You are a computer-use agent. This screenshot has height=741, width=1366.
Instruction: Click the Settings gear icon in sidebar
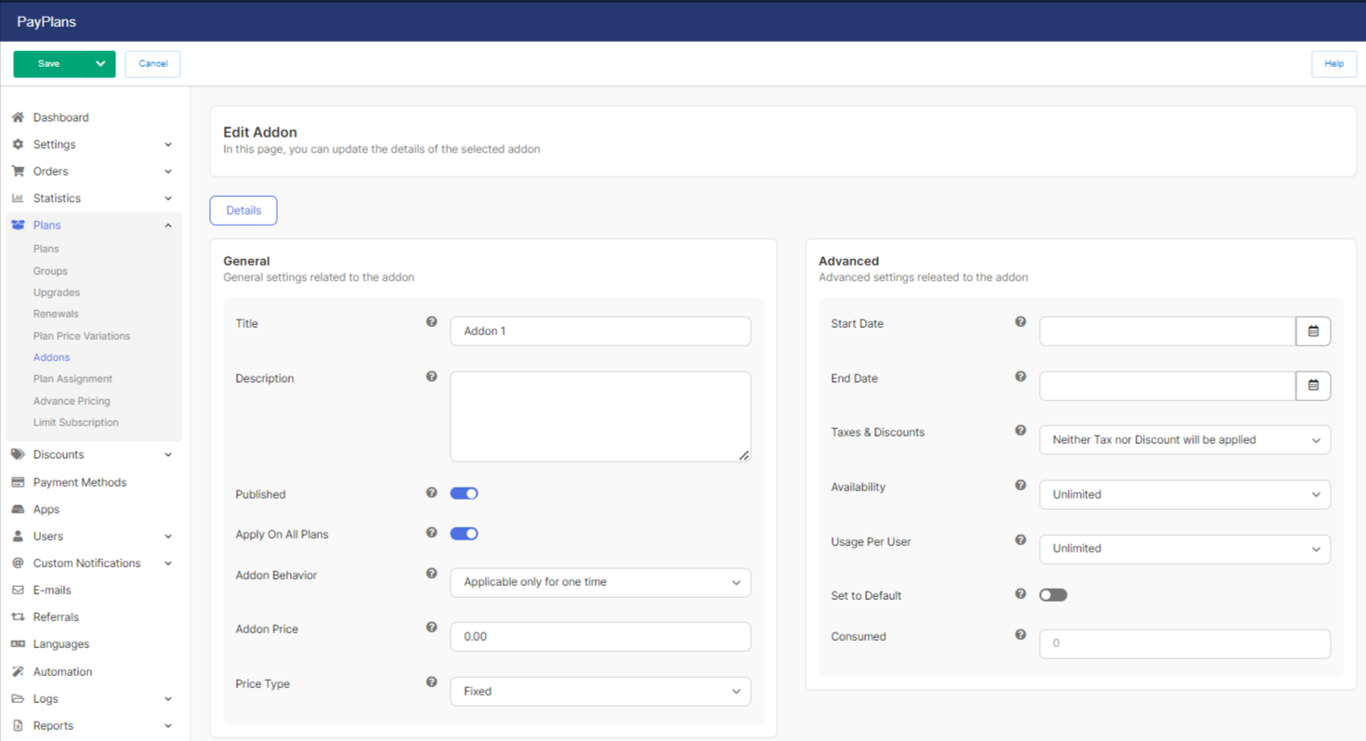tap(18, 144)
